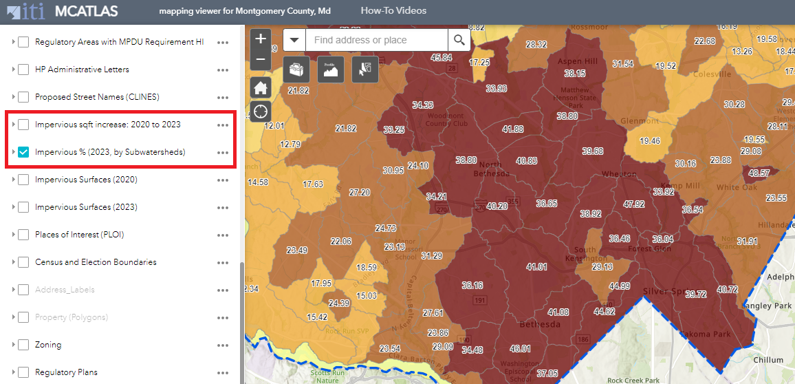Open options menu for Regulatory Plans
Screen dimensions: 795x384
tap(223, 372)
